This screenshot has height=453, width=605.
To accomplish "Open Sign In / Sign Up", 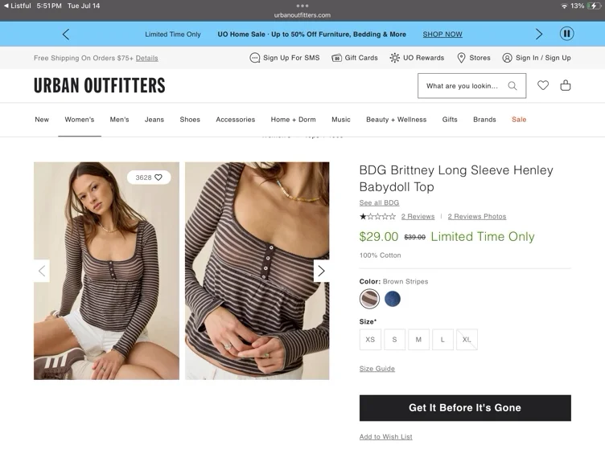I will (537, 58).
